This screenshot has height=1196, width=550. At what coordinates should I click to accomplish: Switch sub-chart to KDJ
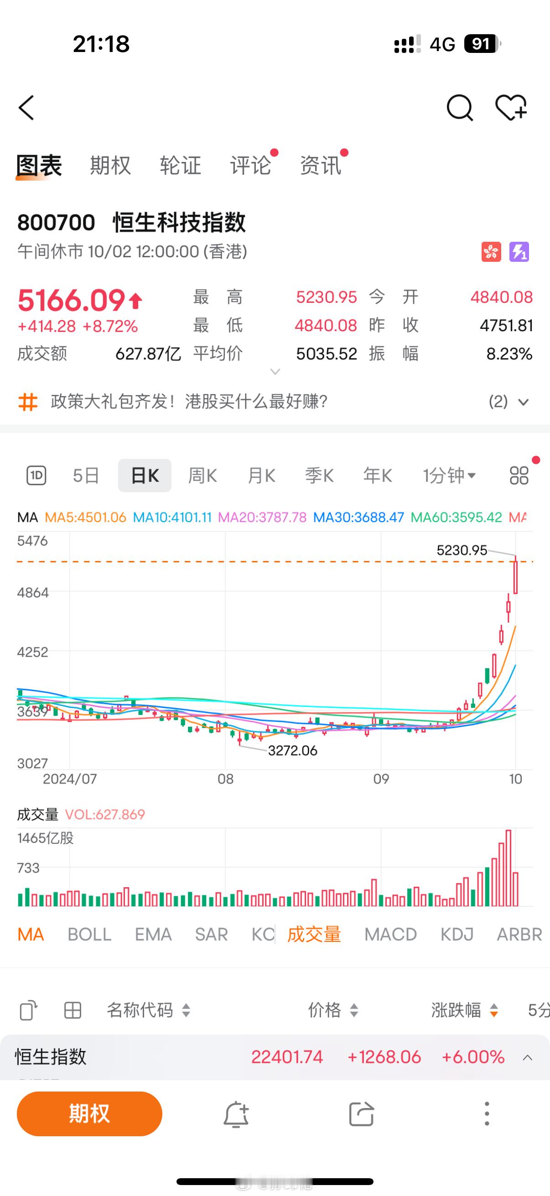point(457,935)
